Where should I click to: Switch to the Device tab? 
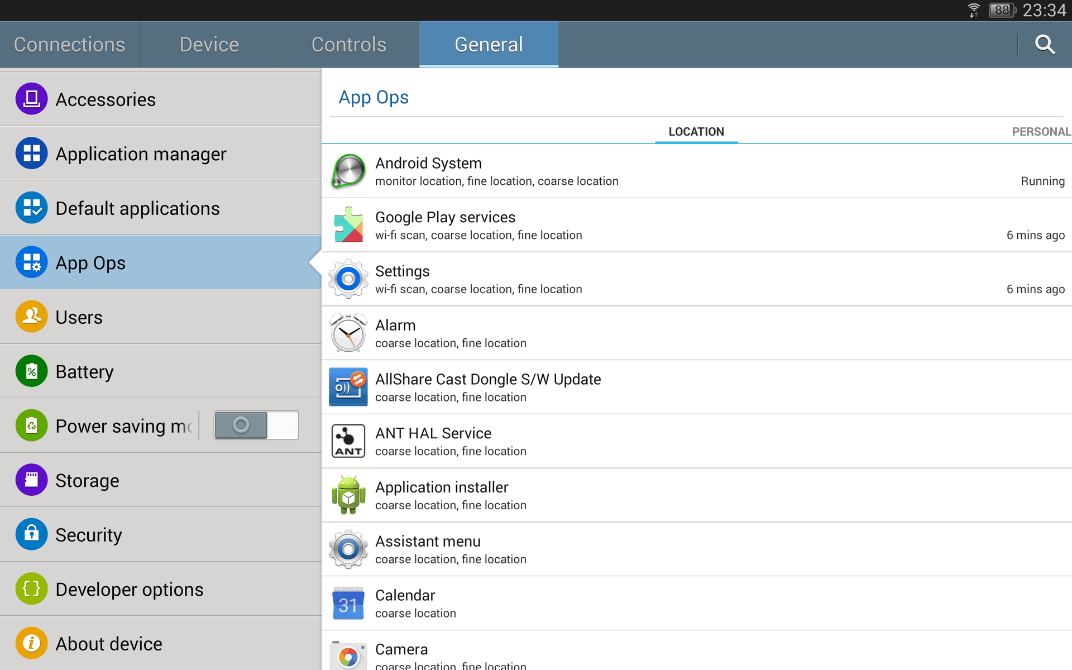pos(209,45)
